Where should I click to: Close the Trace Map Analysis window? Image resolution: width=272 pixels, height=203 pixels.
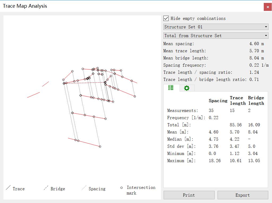click(x=267, y=7)
